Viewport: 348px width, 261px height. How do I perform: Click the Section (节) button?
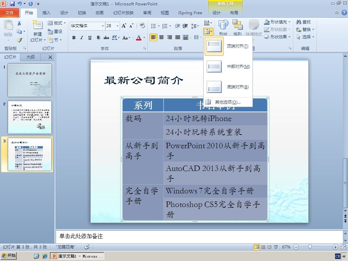coord(55,40)
